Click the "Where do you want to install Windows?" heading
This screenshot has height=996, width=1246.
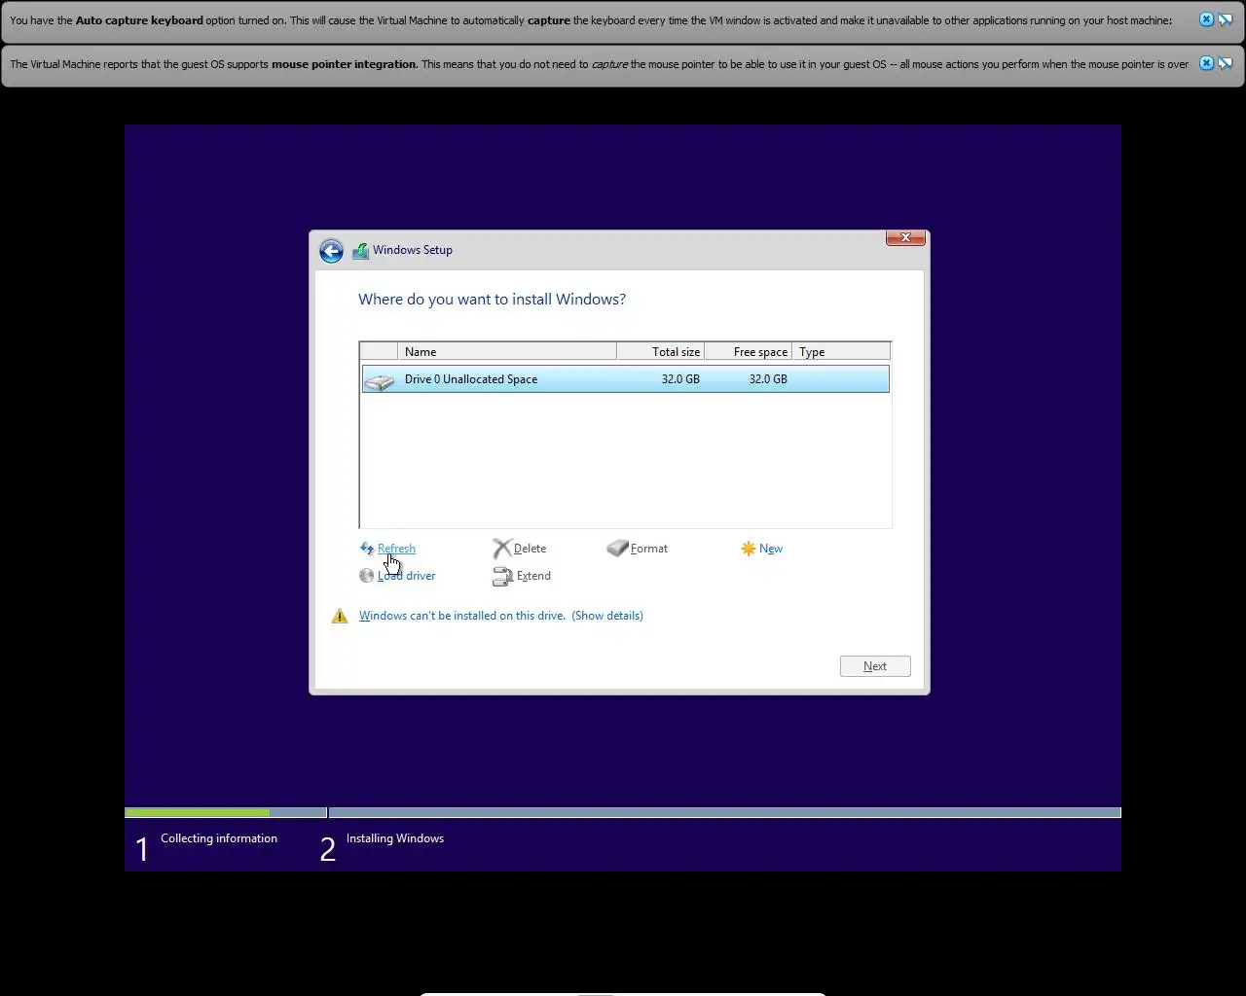click(492, 300)
